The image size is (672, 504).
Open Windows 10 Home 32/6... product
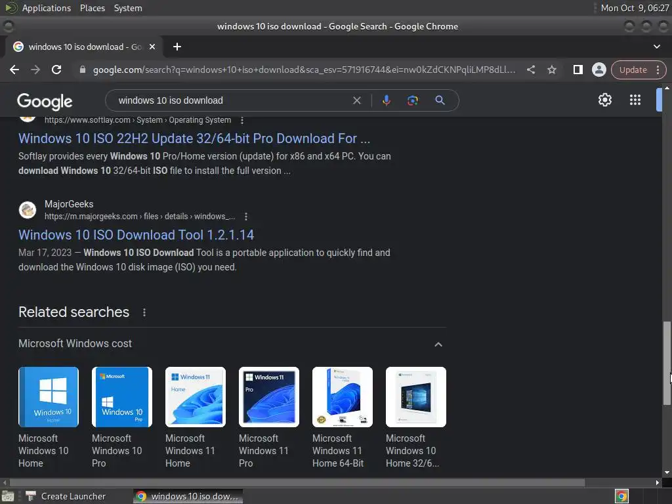[415, 418]
